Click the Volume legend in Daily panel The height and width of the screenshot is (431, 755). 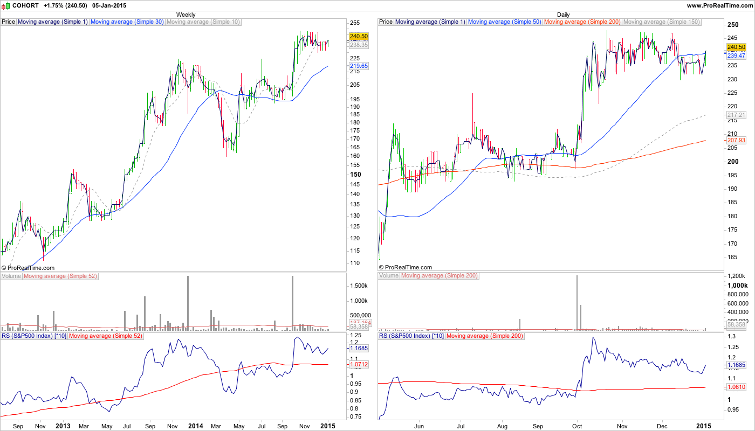[389, 276]
